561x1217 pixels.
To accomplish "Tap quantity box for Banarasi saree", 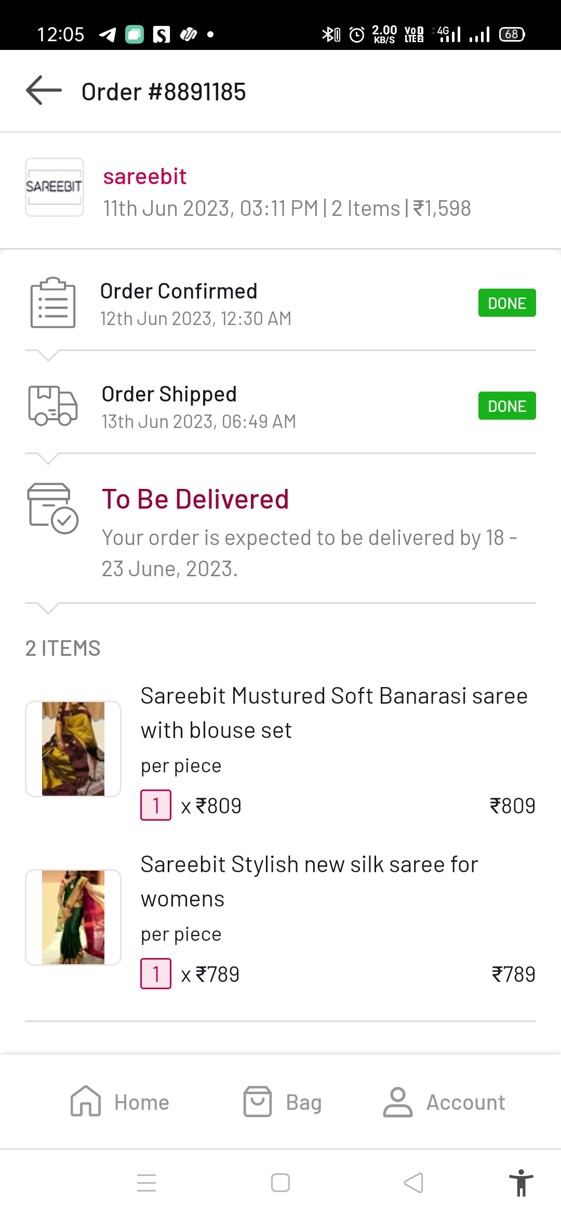I will click(x=156, y=805).
